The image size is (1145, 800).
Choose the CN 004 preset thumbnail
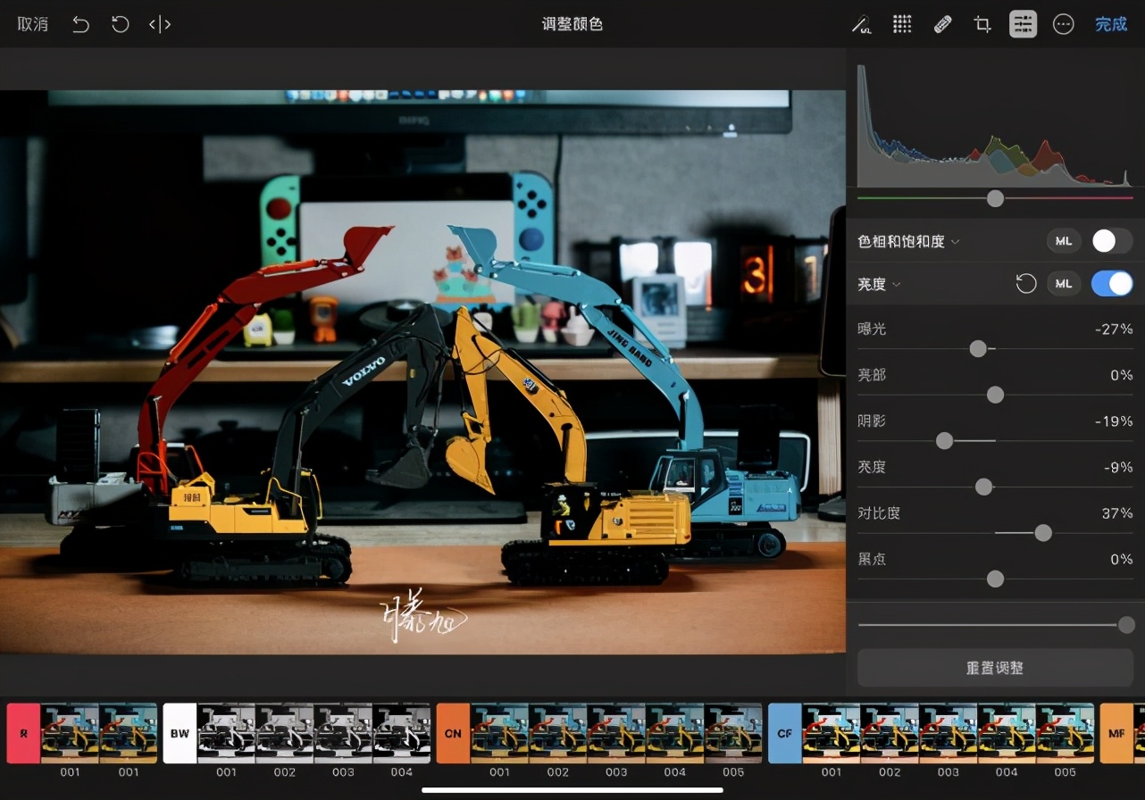click(x=675, y=733)
